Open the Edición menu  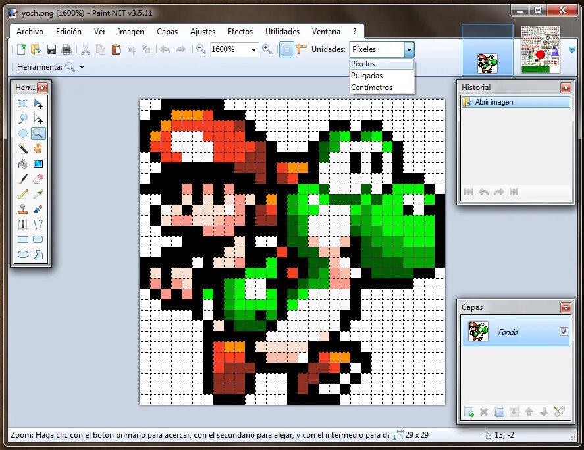(68, 32)
